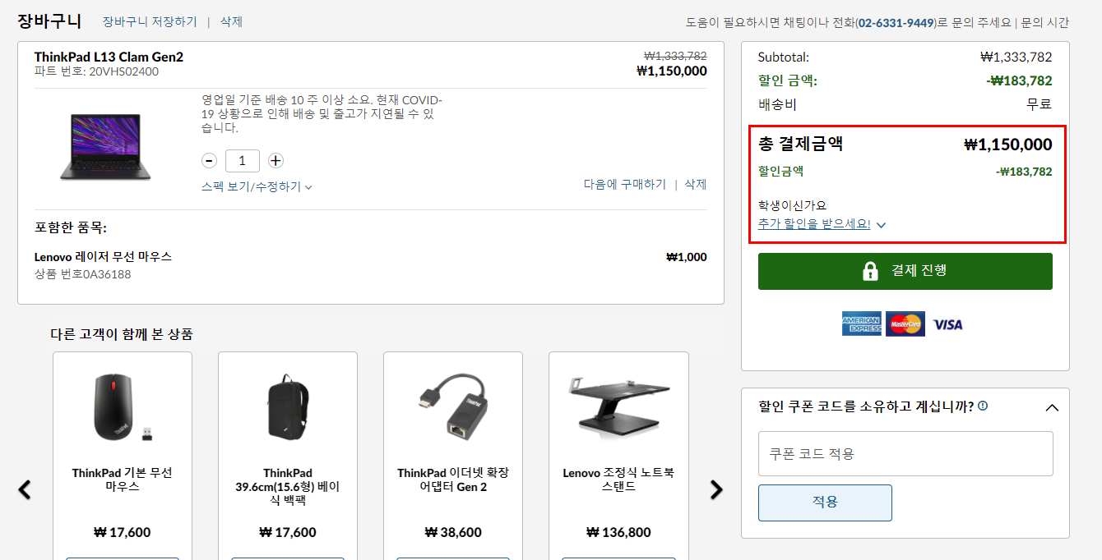Click the crossed-out ₩1,333,782 item price

pyautogui.click(x=675, y=57)
